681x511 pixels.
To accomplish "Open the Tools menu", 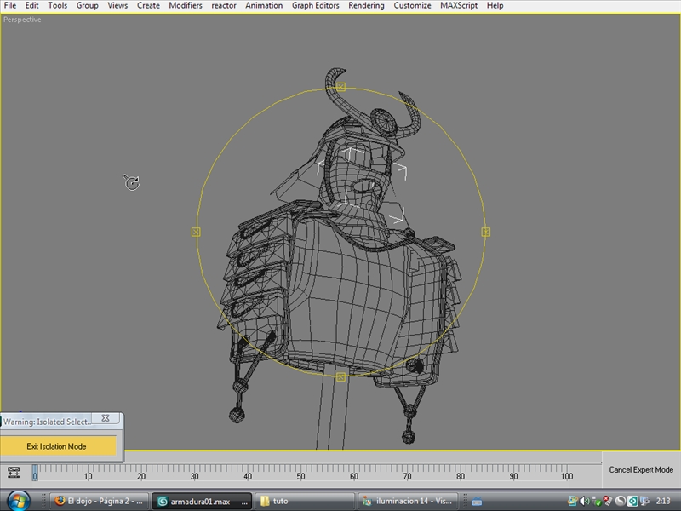I will click(57, 6).
